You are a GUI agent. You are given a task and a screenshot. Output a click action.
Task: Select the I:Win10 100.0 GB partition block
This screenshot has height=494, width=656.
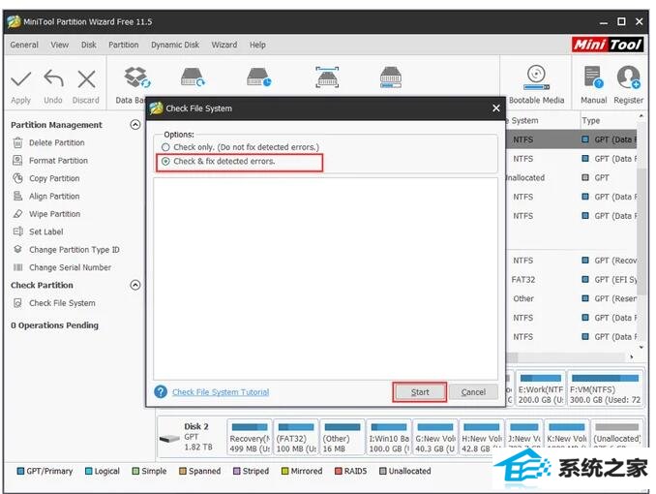pyautogui.click(x=389, y=438)
